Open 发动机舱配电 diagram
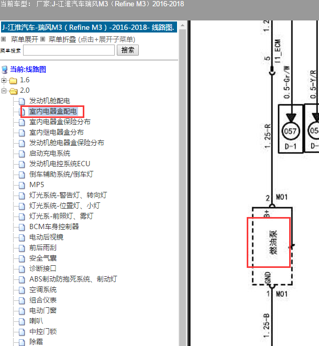Image resolution: width=319 pixels, height=346 pixels. click(x=50, y=101)
